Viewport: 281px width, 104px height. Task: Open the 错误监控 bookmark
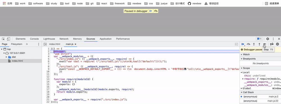click(212, 3)
